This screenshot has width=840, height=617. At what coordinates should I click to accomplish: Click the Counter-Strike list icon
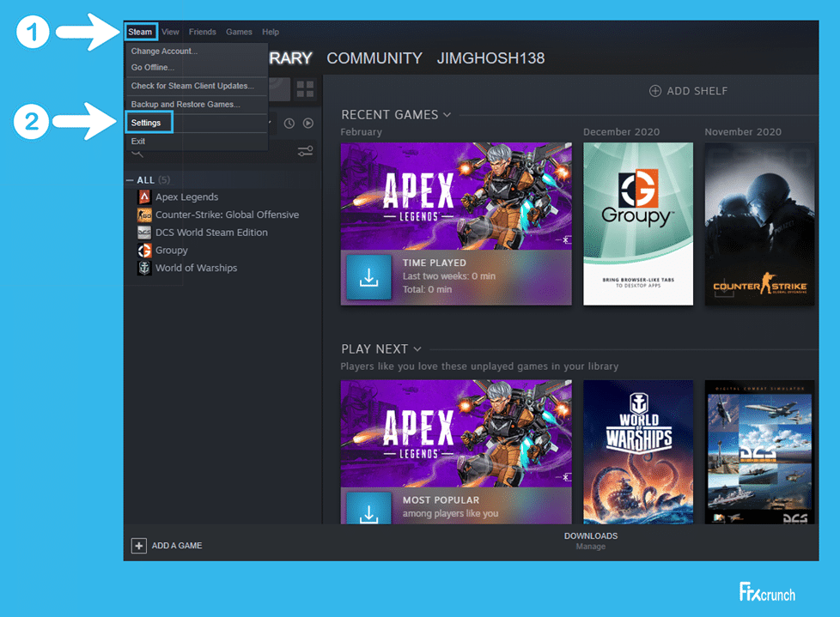click(144, 215)
